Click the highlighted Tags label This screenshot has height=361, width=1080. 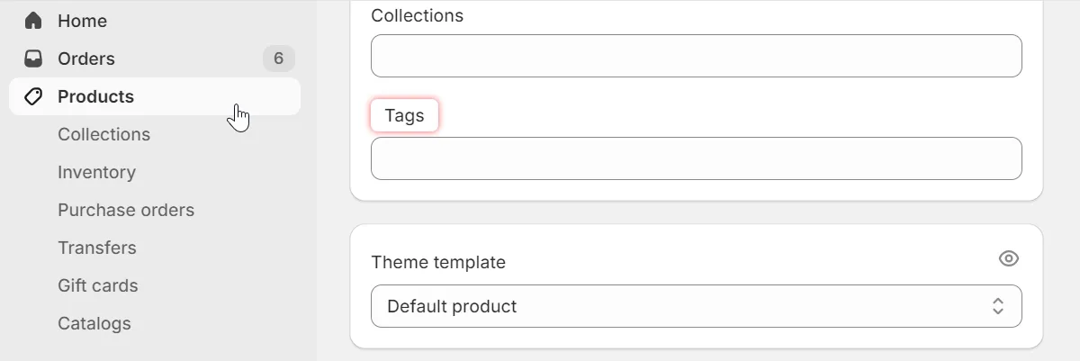click(404, 115)
